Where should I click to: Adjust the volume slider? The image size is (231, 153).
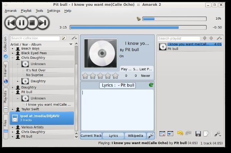click(x=174, y=19)
